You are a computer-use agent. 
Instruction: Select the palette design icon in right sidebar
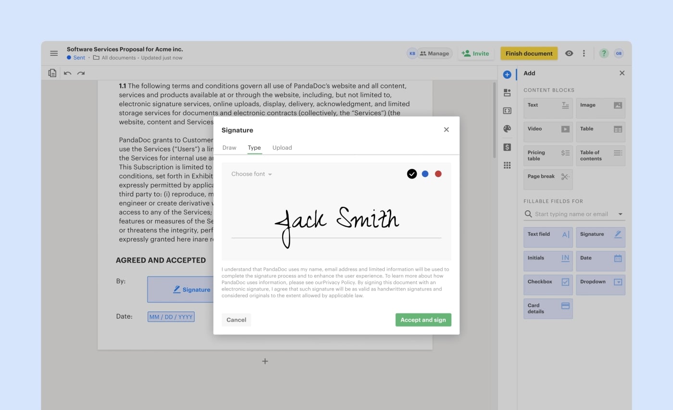tap(507, 129)
